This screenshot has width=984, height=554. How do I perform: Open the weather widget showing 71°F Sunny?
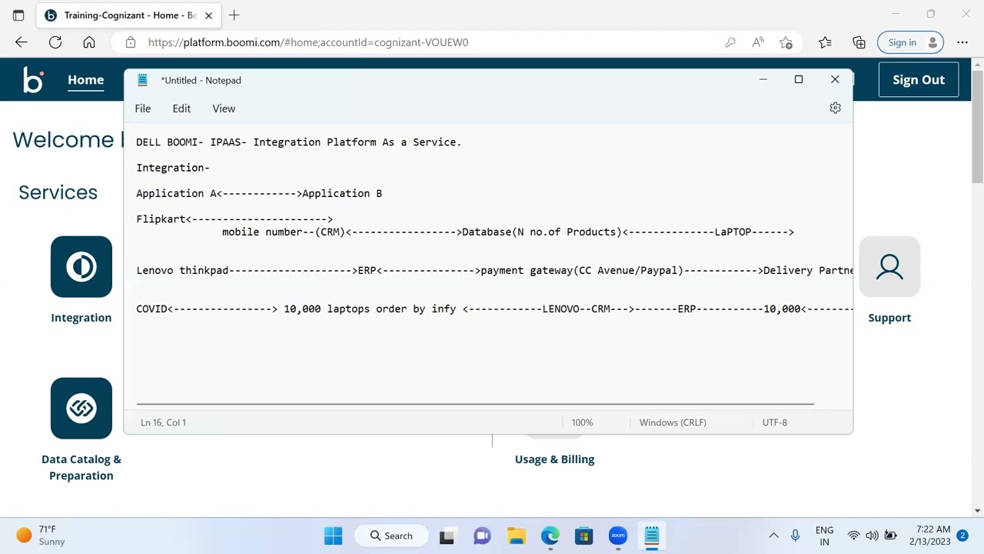[x=41, y=536]
